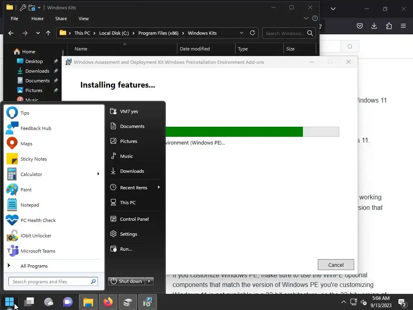
Task: Click the Search programs and files box
Action: [x=53, y=281]
